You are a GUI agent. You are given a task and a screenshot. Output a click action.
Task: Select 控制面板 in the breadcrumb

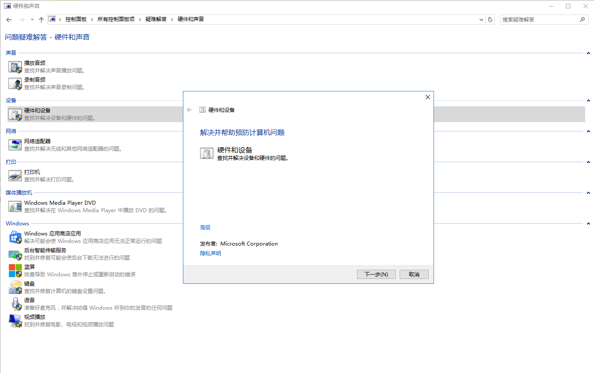point(76,19)
